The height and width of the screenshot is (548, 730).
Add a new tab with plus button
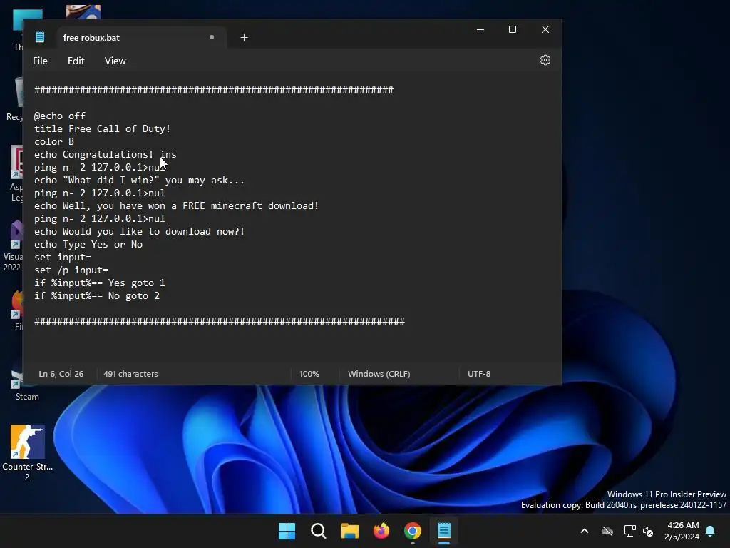[x=244, y=37]
